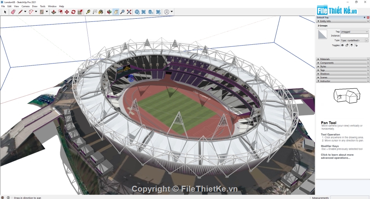Collapse the Entity Info panel
Image resolution: width=370 pixels, height=199 pixels.
pos(318,21)
